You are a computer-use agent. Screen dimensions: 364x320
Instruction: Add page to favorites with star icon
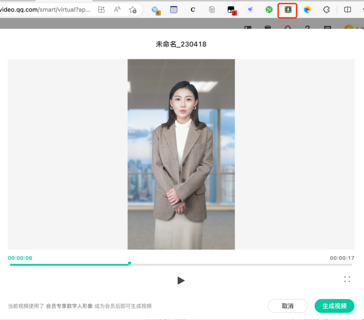click(132, 10)
